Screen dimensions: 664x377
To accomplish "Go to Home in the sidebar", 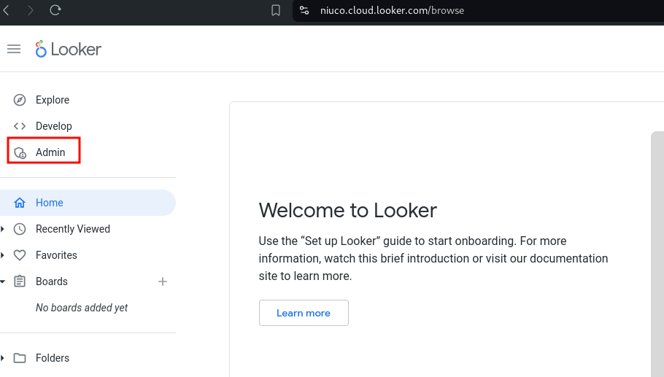I will coord(88,203).
